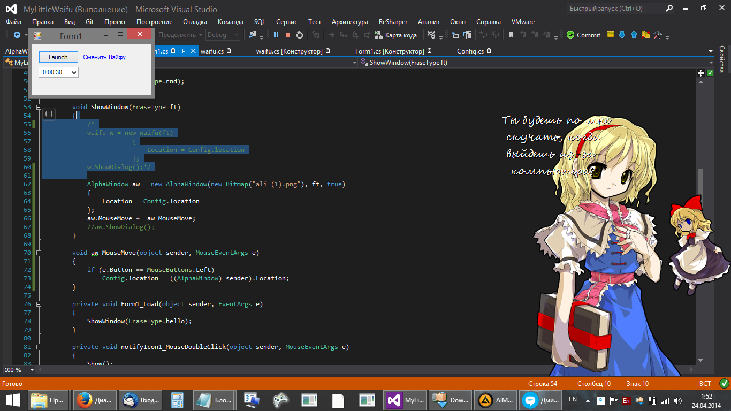Expand the ShowWindow(FraseType ft) member dropdown
The width and height of the screenshot is (731, 411).
[x=710, y=63]
